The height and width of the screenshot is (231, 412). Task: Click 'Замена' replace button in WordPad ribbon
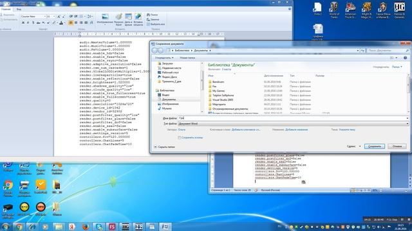coord(153,19)
